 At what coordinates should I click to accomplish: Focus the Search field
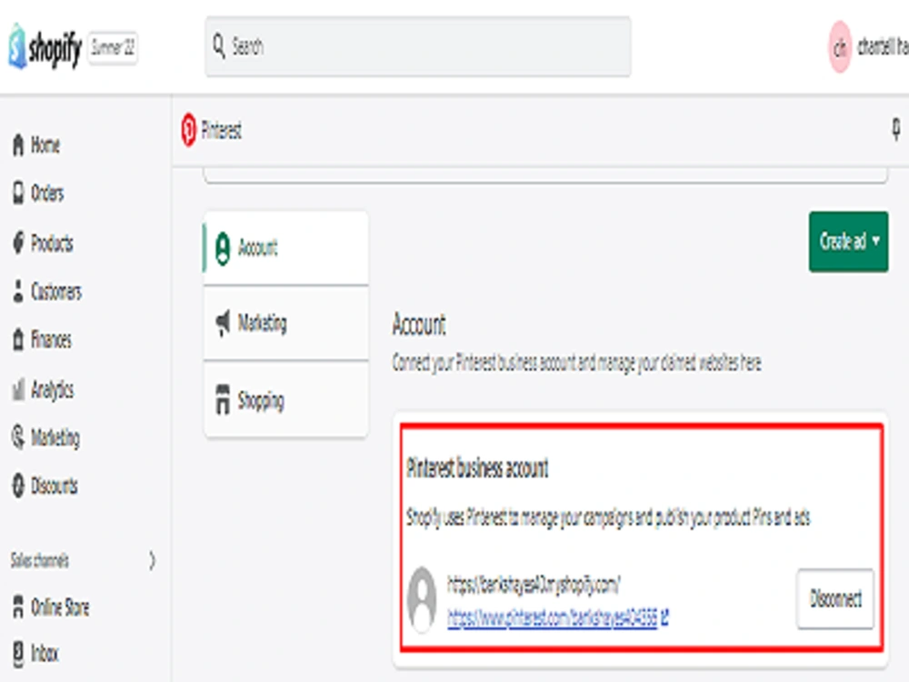click(418, 46)
